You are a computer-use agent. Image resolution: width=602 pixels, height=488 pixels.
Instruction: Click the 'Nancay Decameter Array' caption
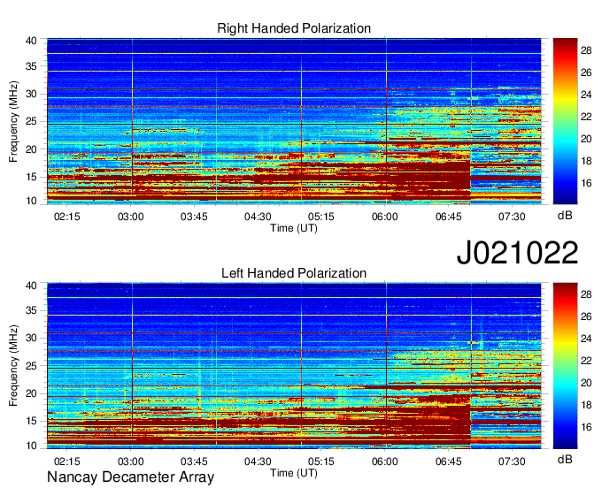tap(130, 477)
